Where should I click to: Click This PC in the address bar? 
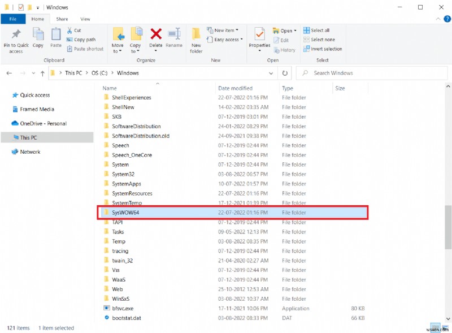click(73, 73)
